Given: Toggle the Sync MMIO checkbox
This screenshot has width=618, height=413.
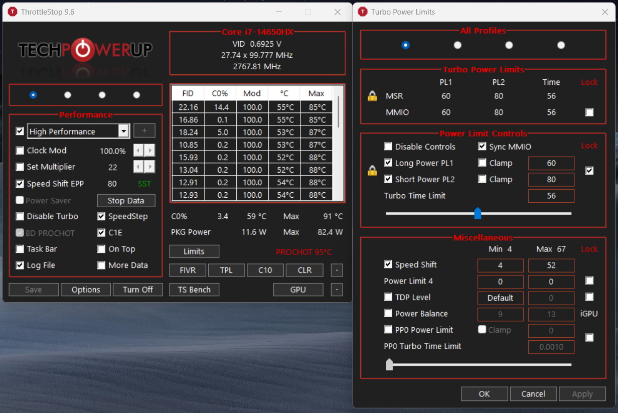Looking at the screenshot, I should (483, 147).
